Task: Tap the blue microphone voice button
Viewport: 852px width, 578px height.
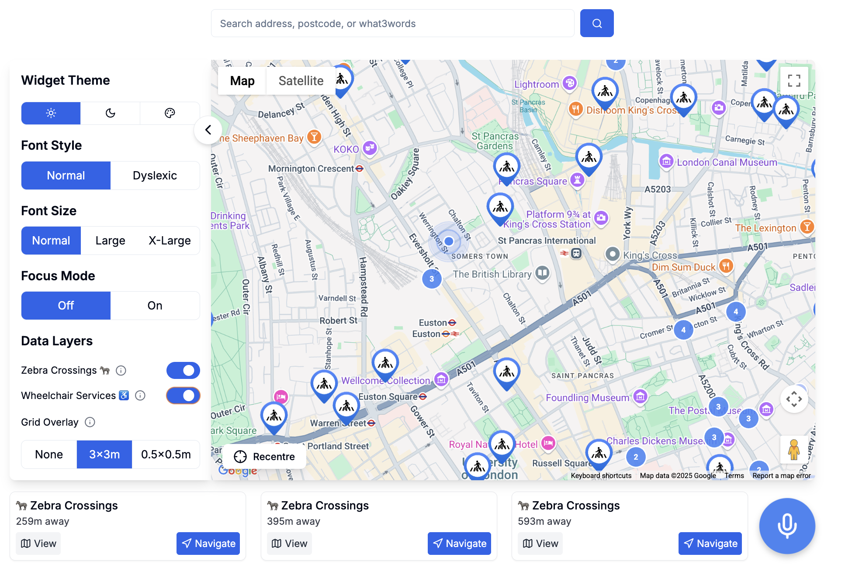Action: click(786, 526)
